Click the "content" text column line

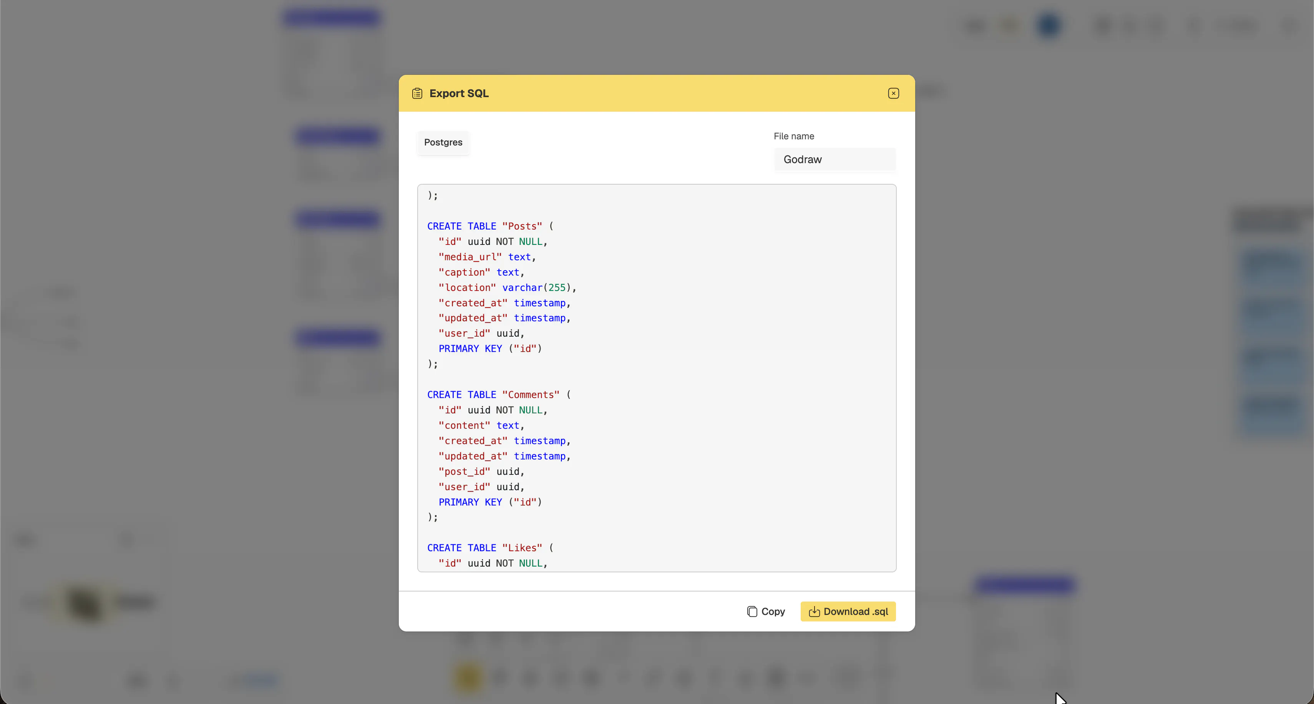click(x=481, y=425)
